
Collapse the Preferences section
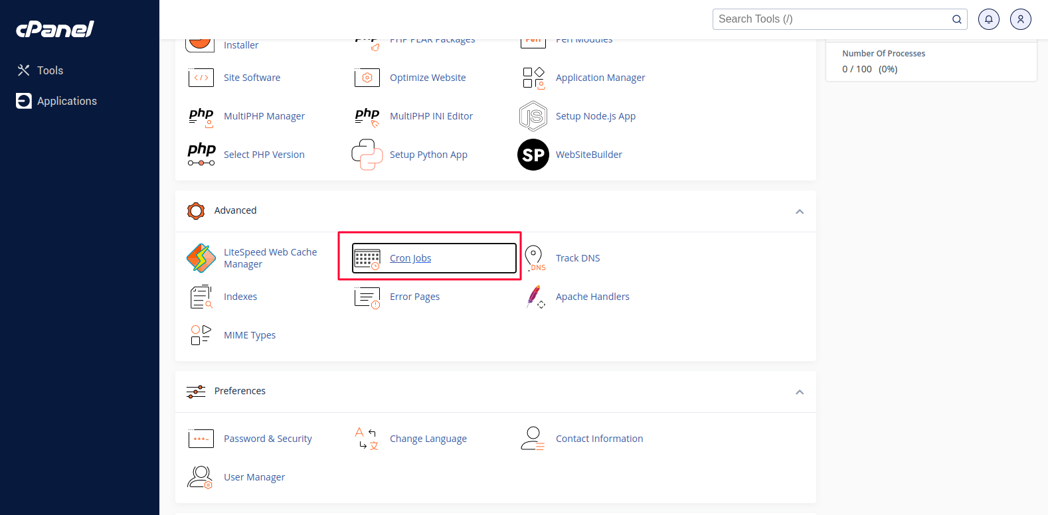799,392
